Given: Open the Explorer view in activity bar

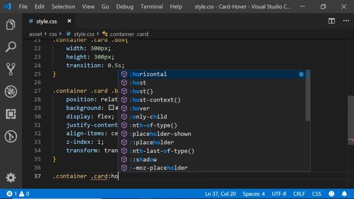Looking at the screenshot, I should [x=11, y=24].
